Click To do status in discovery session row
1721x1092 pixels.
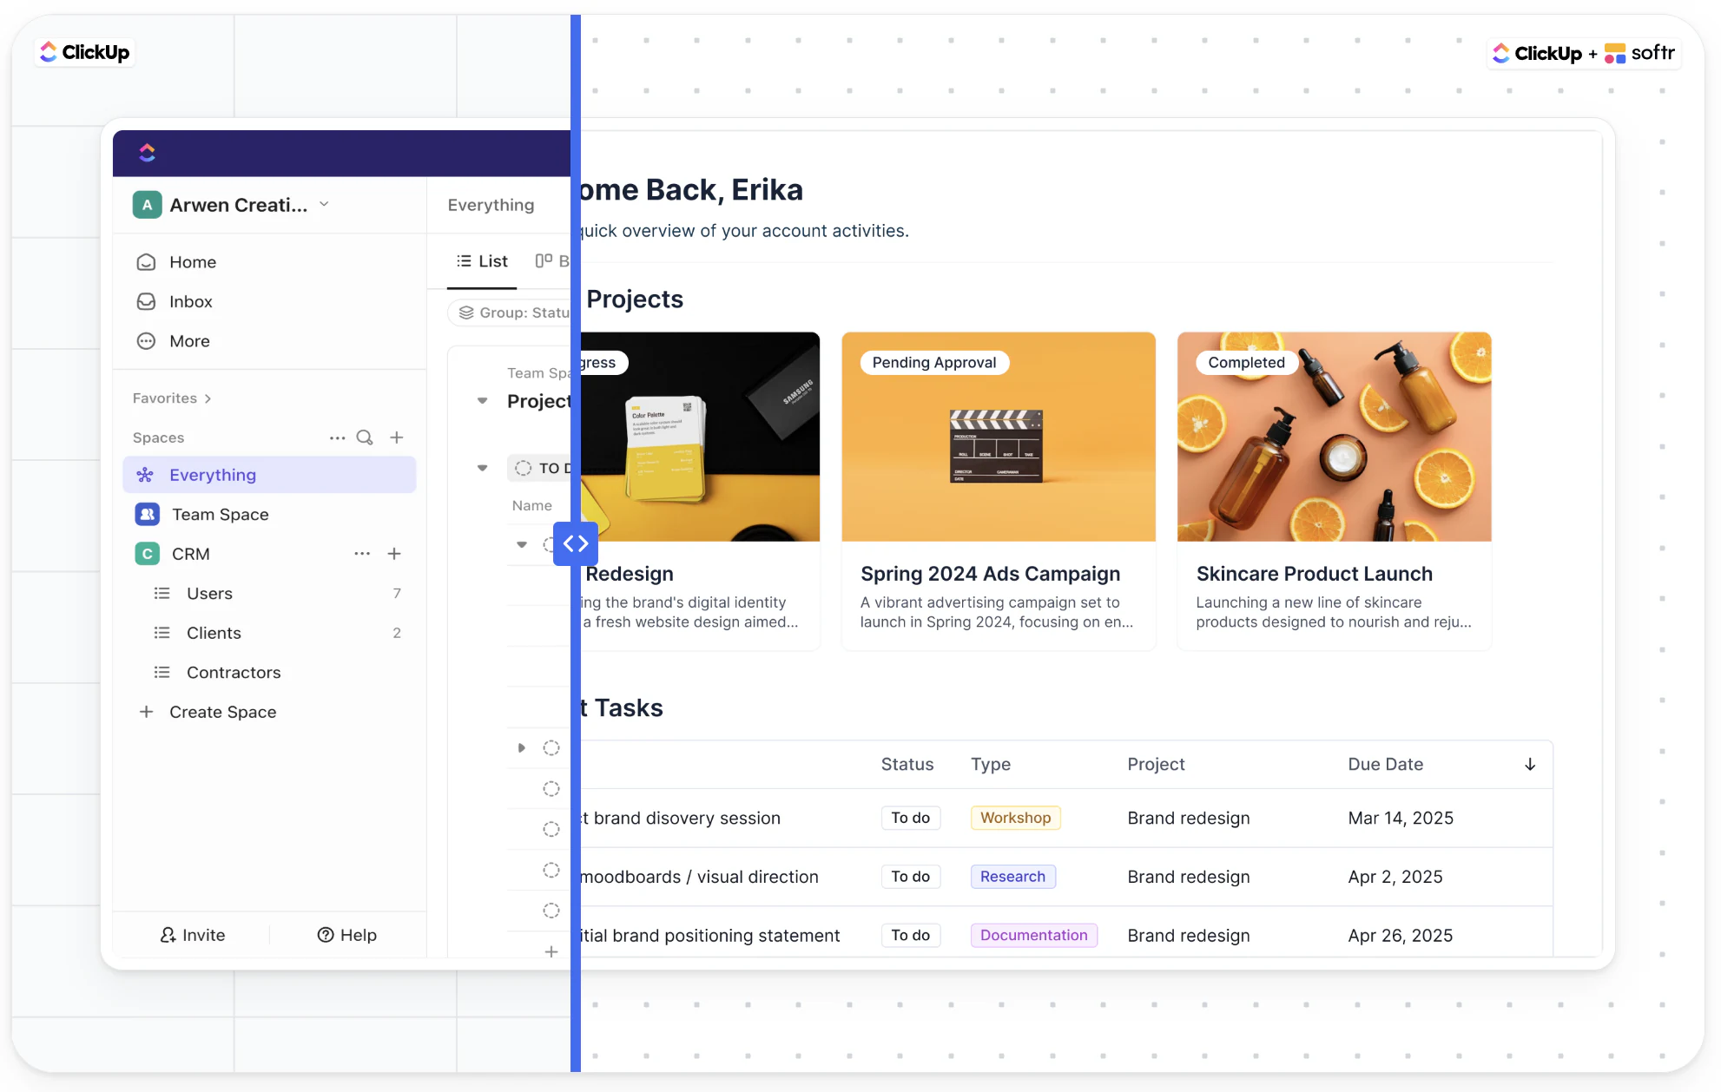click(910, 818)
